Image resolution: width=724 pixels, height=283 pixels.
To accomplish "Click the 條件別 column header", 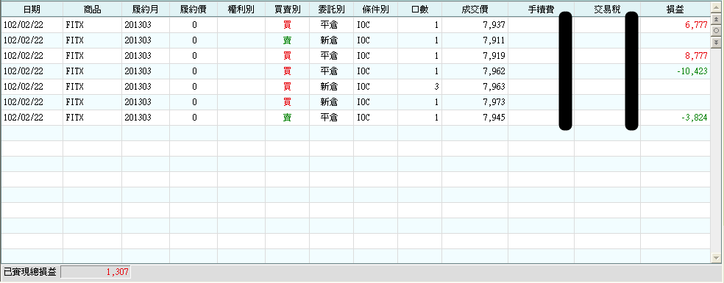I will (375, 10).
